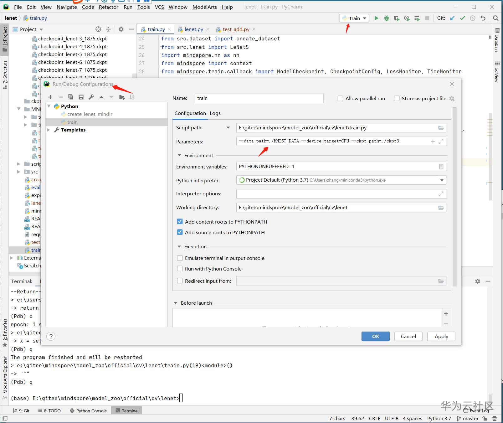This screenshot has height=423, width=503.
Task: Click the Name input field
Action: coord(259,98)
